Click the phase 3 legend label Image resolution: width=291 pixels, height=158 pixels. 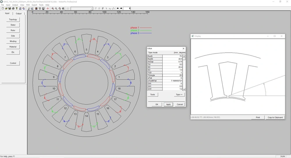point(134,33)
